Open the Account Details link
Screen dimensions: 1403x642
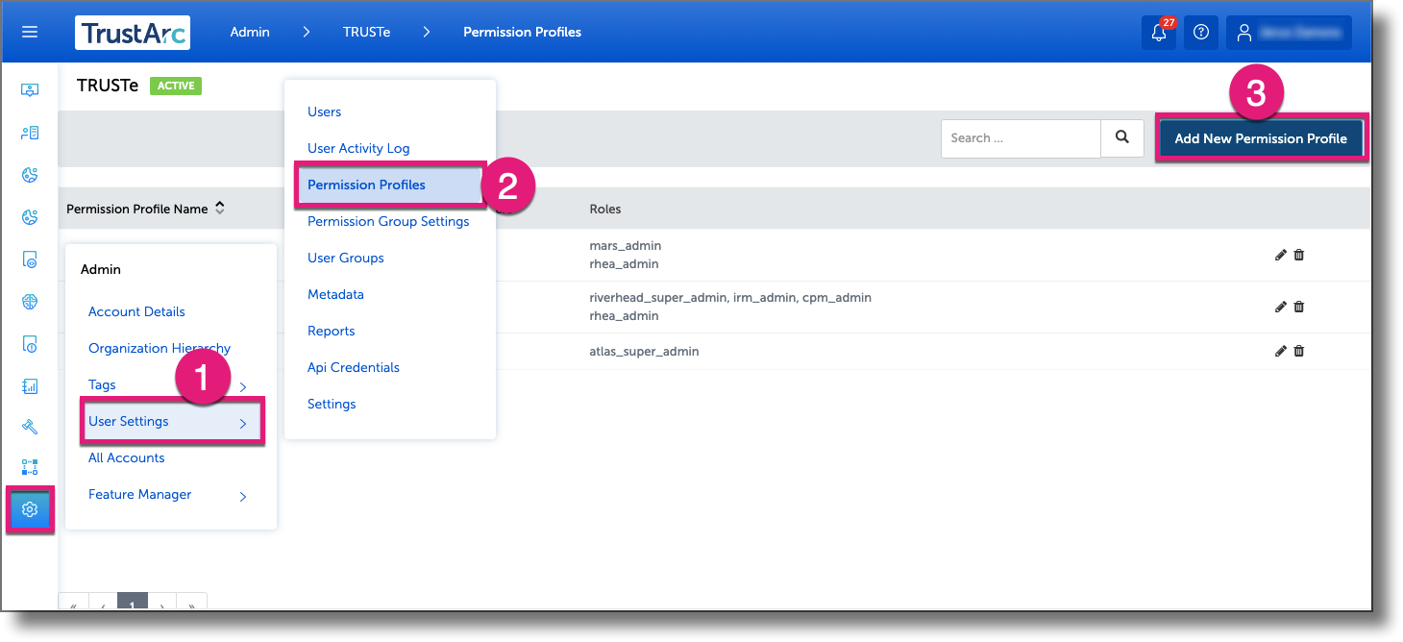137,311
